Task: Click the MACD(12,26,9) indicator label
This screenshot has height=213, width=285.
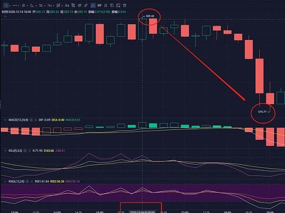Action: point(19,120)
